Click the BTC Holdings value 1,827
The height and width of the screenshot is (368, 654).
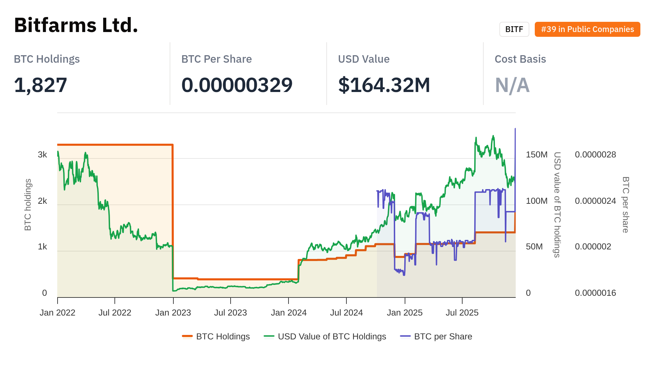coord(41,85)
